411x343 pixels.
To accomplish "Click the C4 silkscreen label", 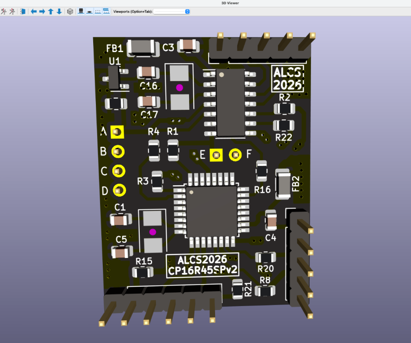I will (270, 238).
